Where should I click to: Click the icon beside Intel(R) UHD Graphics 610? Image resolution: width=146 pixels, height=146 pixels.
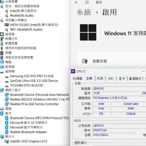(x=7, y=141)
